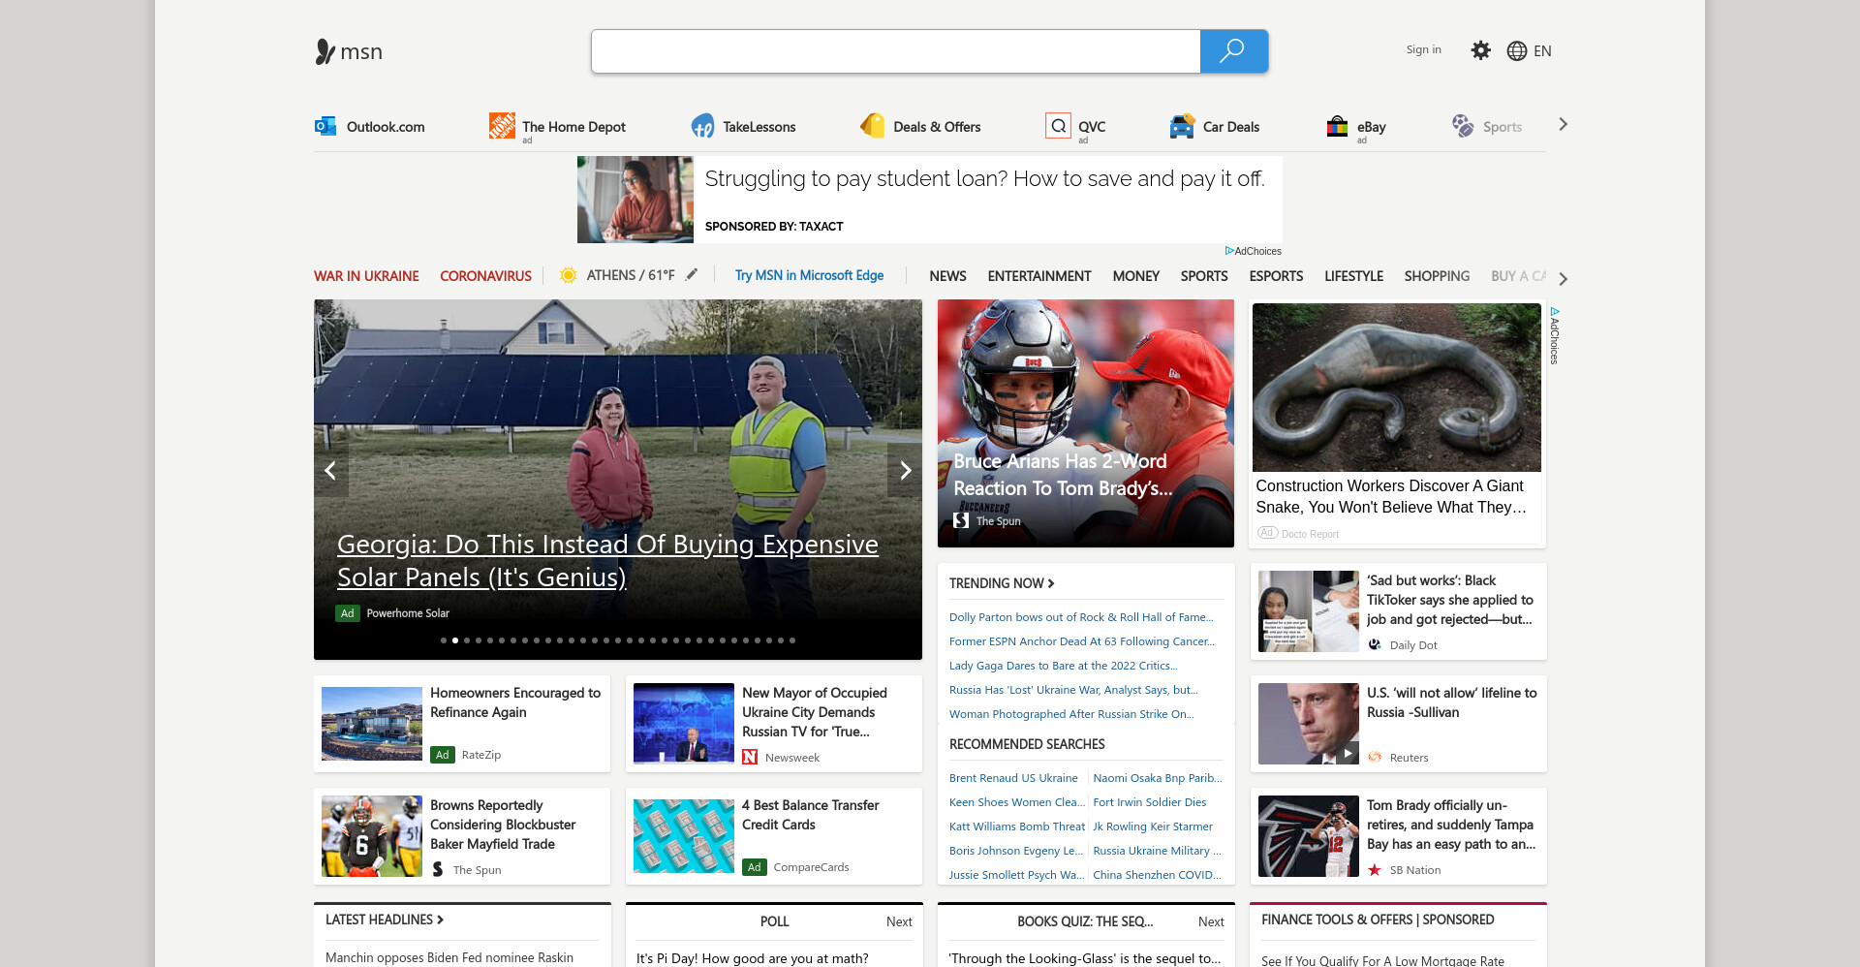Open CORONAVIRUS link
Screen dimensions: 1860x967
pos(485,276)
